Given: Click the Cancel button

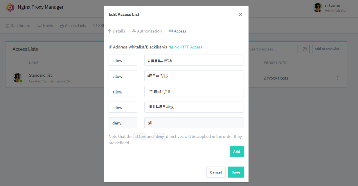Looking at the screenshot, I should tap(216, 172).
